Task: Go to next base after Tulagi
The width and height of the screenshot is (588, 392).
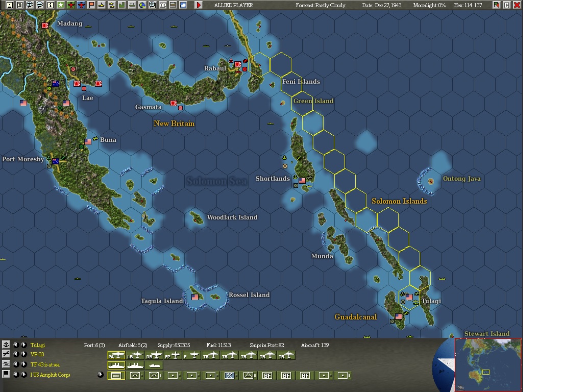Action: click(23, 345)
